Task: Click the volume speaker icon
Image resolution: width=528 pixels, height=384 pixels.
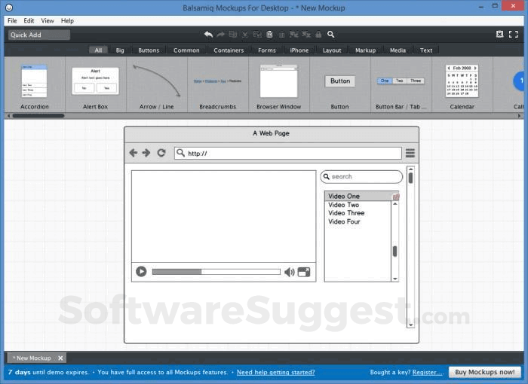Action: tap(289, 272)
